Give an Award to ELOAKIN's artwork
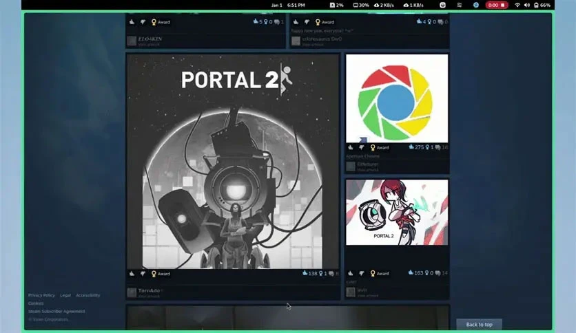 tap(161, 22)
